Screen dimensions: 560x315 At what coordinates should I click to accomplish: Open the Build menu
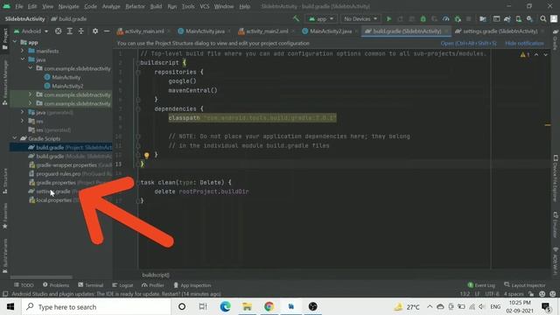coord(156,6)
